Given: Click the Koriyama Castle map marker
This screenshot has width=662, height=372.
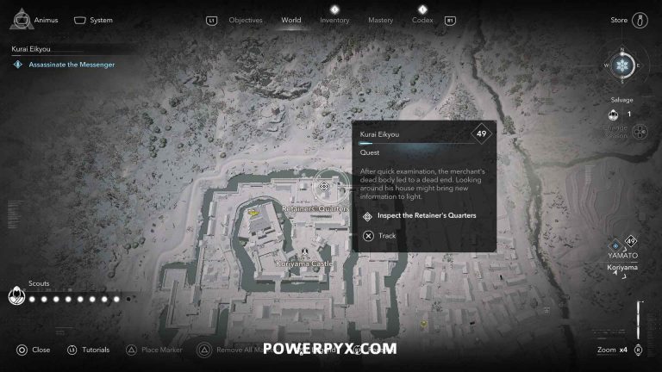Looking at the screenshot, I should 305,253.
